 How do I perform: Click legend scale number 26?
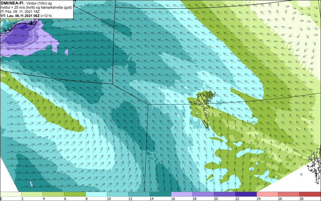pyautogui.click(x=280, y=199)
